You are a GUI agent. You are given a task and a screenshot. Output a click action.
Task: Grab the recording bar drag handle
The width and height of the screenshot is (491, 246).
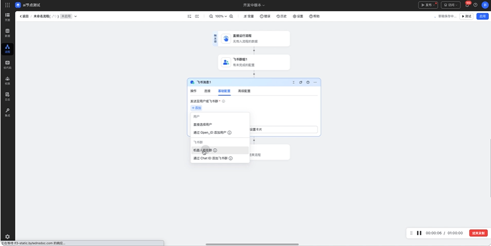click(x=411, y=233)
